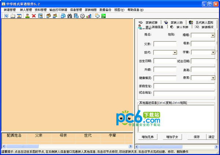Click the 家庭住址 input field
Viewport: 220px width, 155px height.
[184, 86]
